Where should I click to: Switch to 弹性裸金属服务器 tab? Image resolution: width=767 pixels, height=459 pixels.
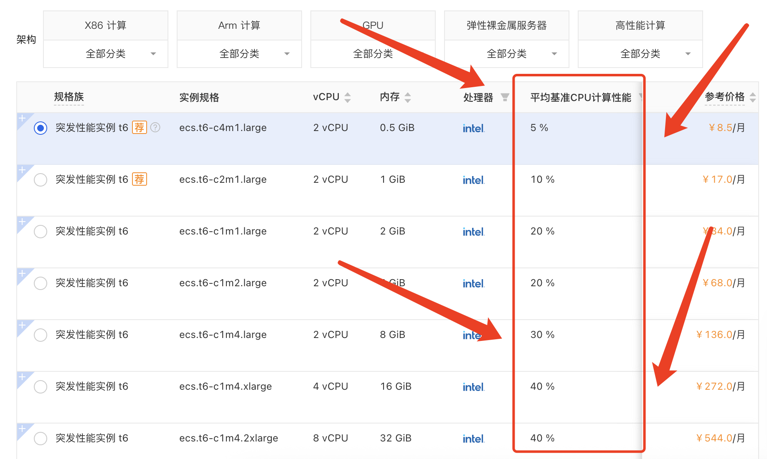506,25
